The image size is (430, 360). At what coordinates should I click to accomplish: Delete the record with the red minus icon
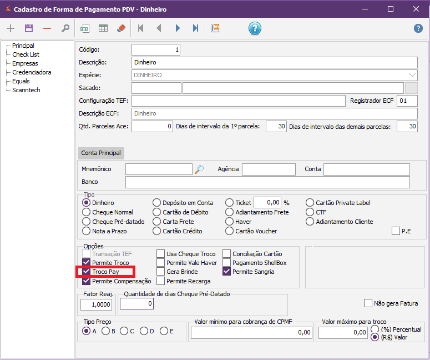coord(47,28)
